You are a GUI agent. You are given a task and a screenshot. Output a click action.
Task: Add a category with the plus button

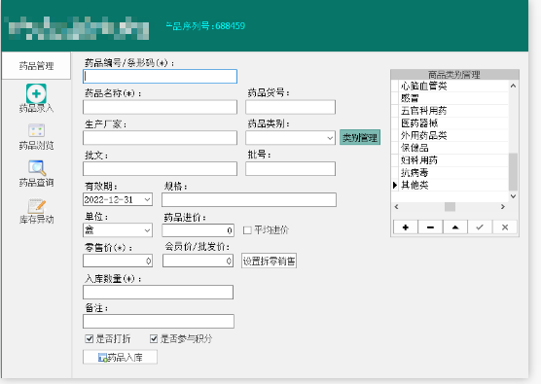[406, 227]
